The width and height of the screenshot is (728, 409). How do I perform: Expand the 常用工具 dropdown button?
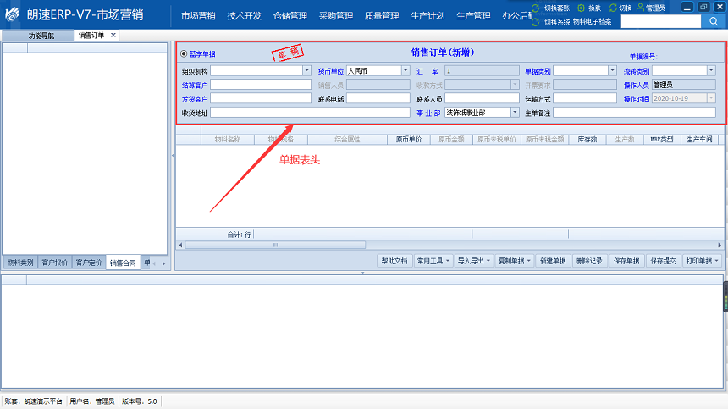pos(433,261)
